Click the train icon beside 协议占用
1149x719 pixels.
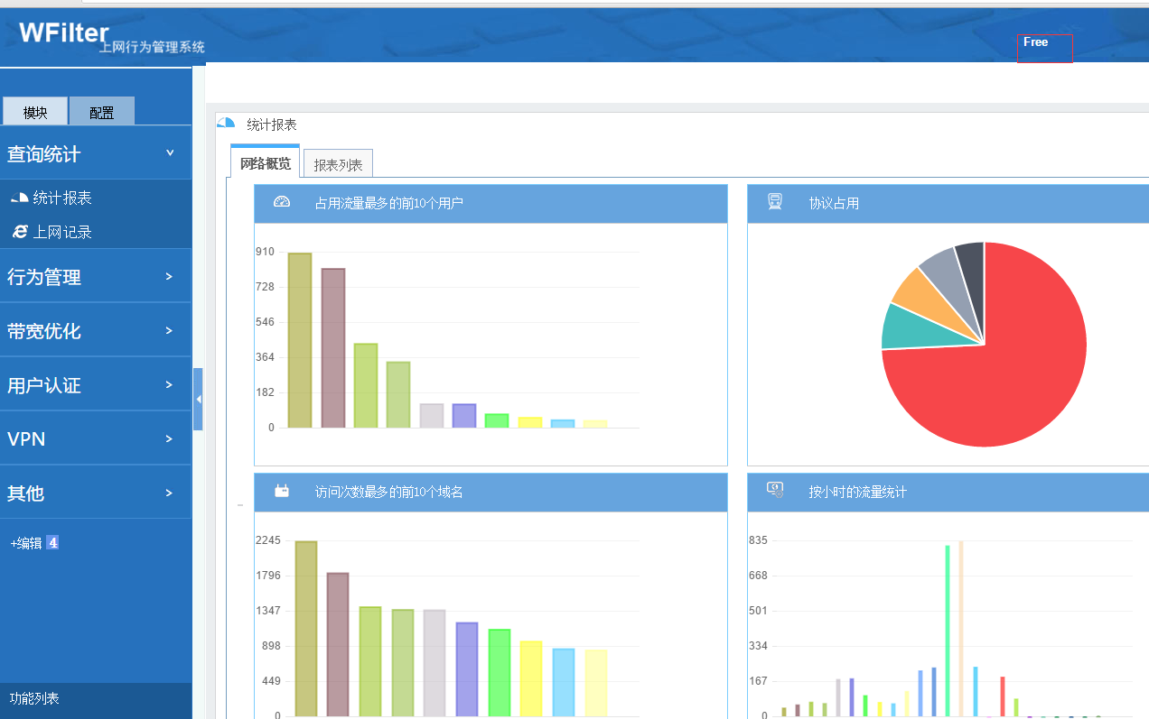tap(775, 202)
